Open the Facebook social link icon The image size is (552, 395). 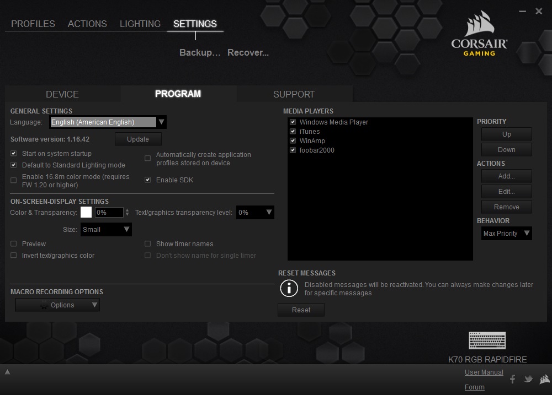pyautogui.click(x=513, y=379)
